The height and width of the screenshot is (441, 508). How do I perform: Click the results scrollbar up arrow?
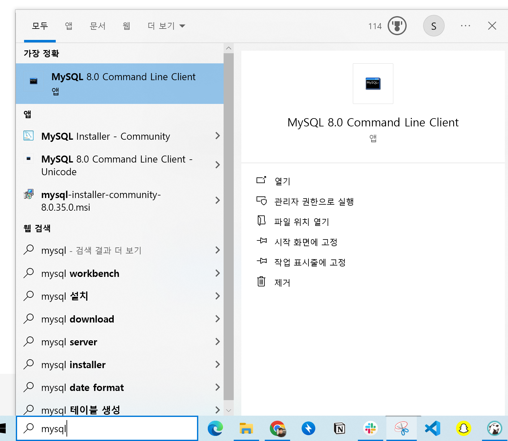[229, 48]
